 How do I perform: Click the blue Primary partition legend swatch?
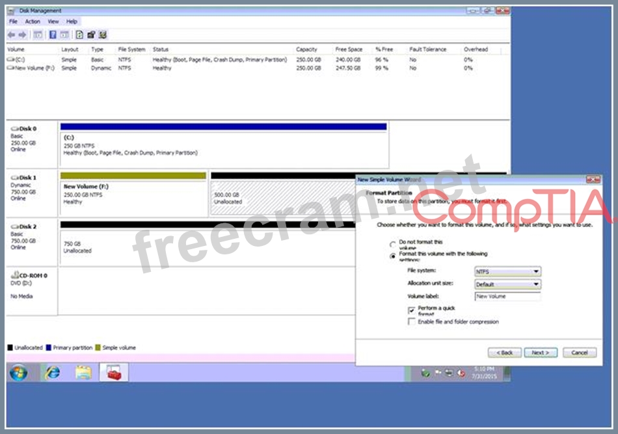click(x=49, y=347)
